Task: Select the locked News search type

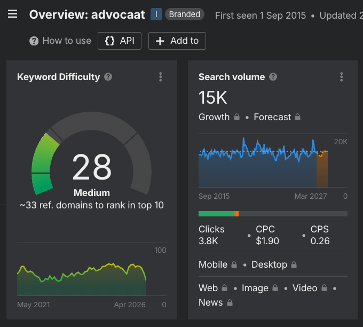Action: point(216,302)
